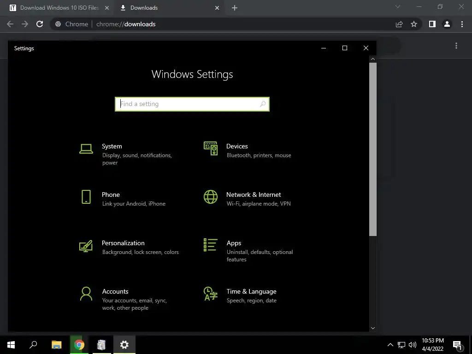This screenshot has width=472, height=354.
Task: Click 'Bluetooth, printers, mouse' description
Action: click(259, 155)
